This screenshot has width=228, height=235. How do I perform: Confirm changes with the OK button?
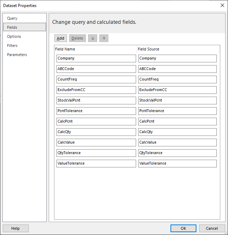coord(183,228)
